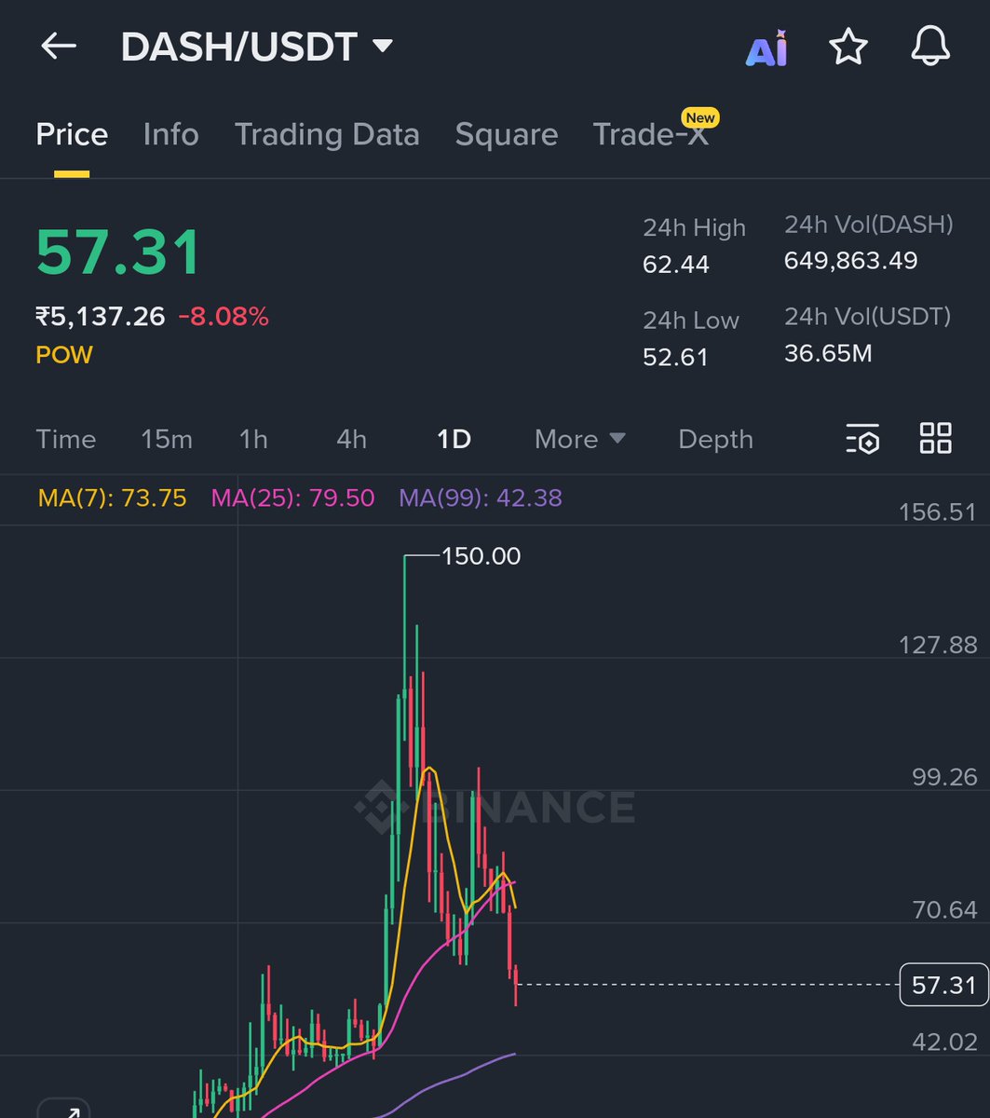Screen dimensions: 990x1118
Task: Tap the MA(7): 73.75 indicator label
Action: [x=112, y=498]
